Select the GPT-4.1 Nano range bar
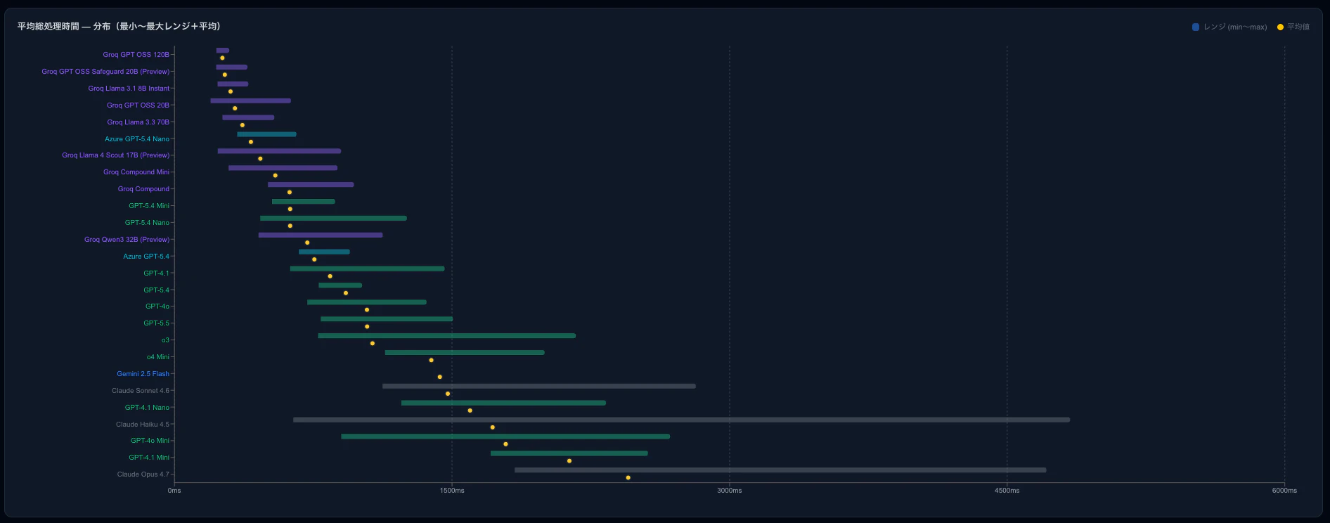This screenshot has height=523, width=1330. click(503, 403)
